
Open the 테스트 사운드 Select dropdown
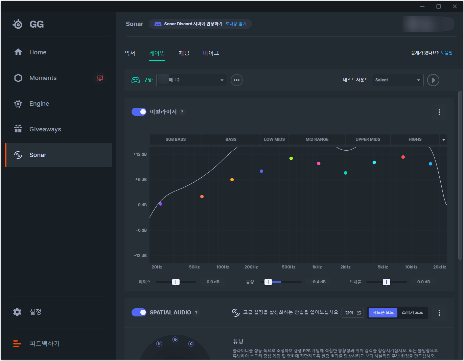[x=398, y=80]
